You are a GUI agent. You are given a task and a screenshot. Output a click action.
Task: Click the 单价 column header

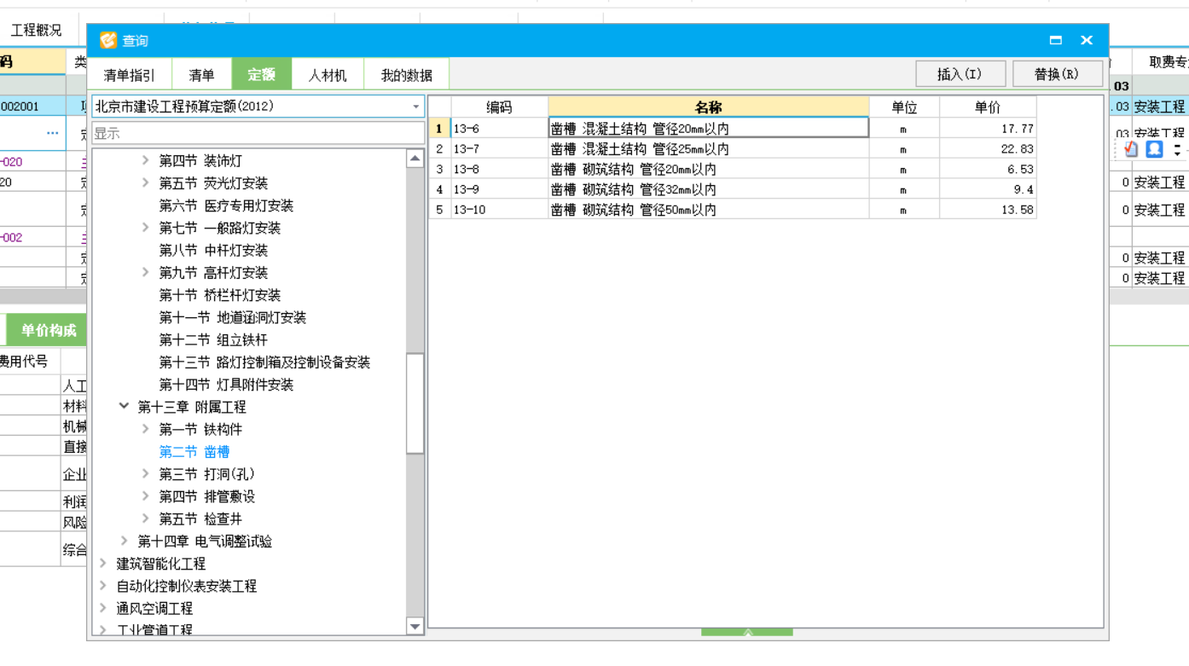tap(988, 107)
